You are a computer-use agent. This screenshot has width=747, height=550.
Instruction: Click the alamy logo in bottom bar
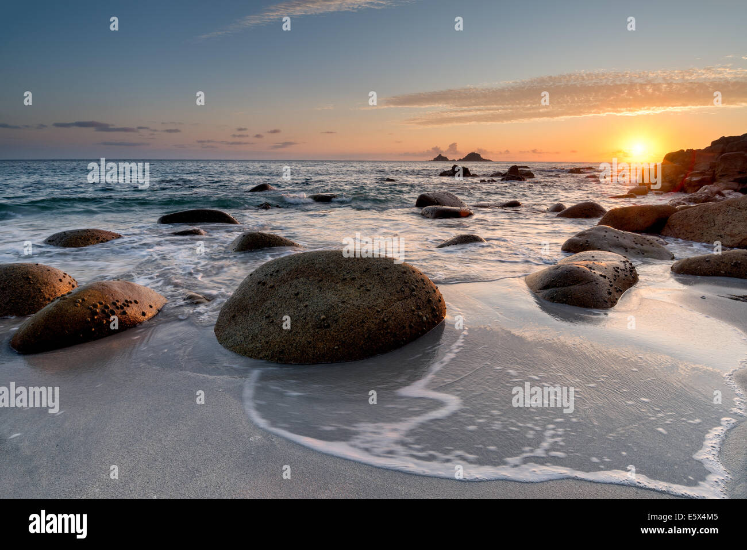click(x=57, y=524)
